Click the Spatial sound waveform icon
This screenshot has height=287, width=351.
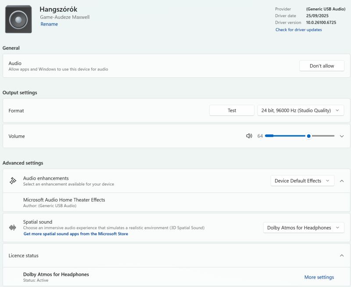coord(13,228)
